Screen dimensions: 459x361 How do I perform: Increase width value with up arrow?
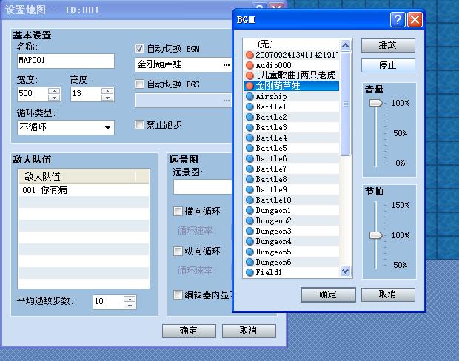coord(54,91)
